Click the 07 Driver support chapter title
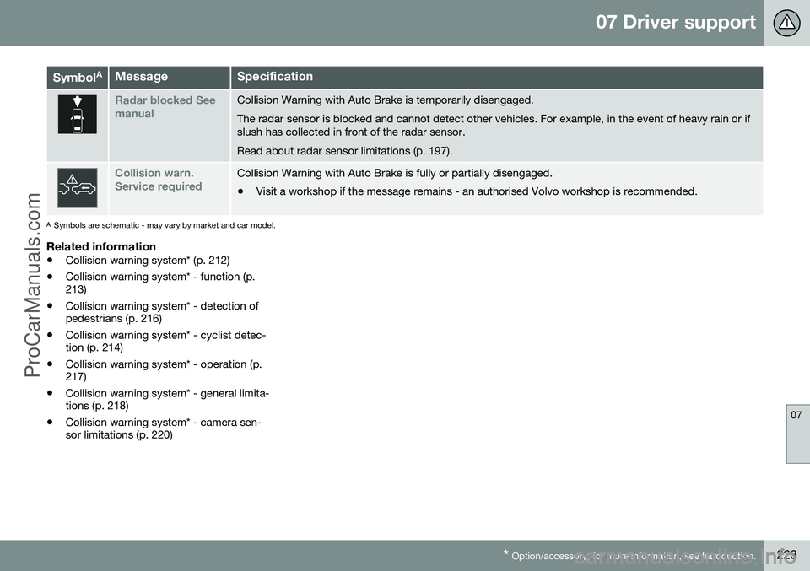This screenshot has height=571, width=810. pyautogui.click(x=675, y=23)
